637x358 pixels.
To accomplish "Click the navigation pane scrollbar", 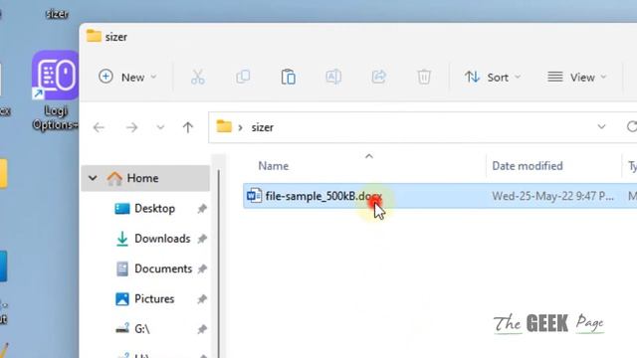I will 219,264.
